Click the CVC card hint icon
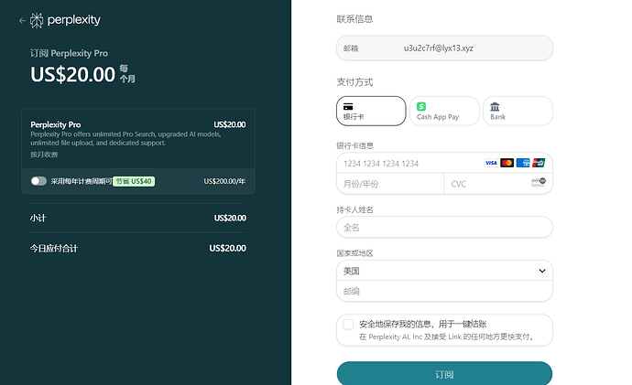Image resolution: width=632 pixels, height=385 pixels. (539, 182)
